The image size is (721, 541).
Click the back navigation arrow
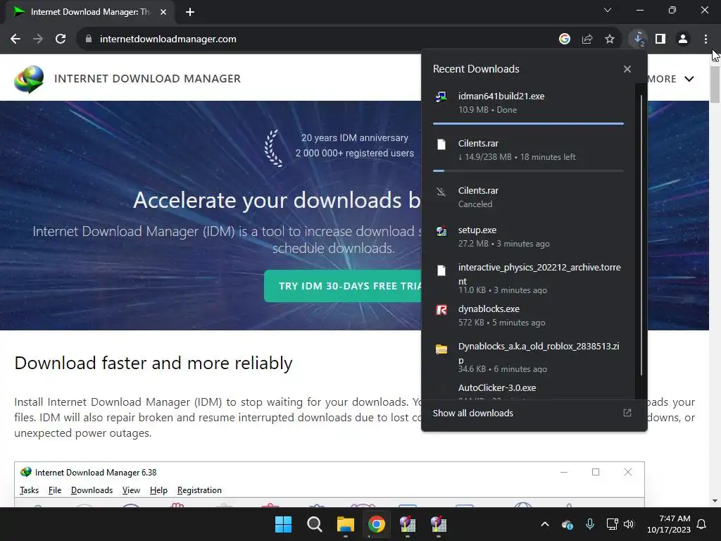[15, 39]
